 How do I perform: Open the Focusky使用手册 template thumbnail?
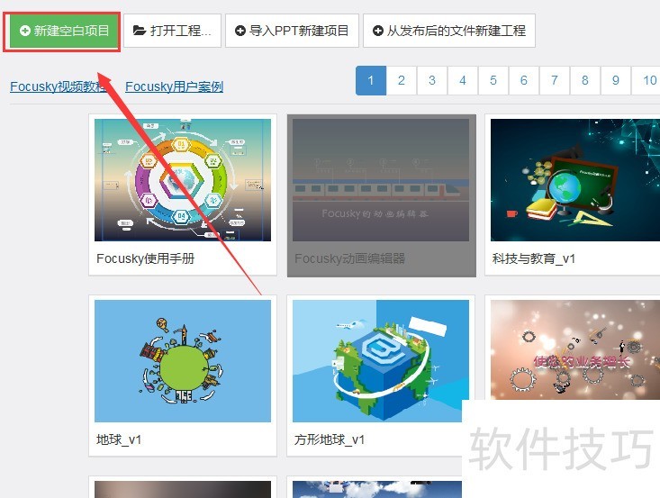pyautogui.click(x=183, y=180)
